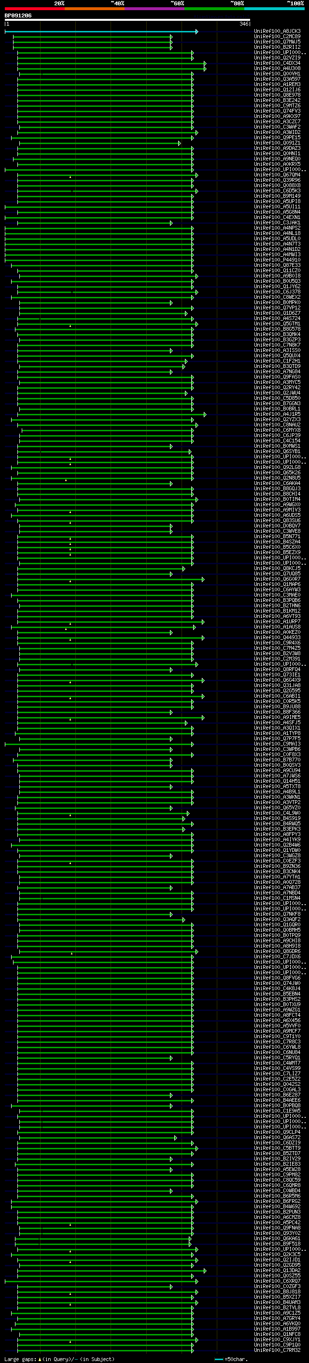Click the cyan ~100% identity legend segment
Image resolution: width=309 pixels, height=1363 pixels.
pos(274,9)
